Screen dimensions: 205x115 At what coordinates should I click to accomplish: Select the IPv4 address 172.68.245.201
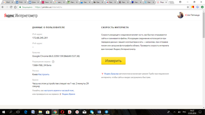pyautogui.click(x=40, y=38)
